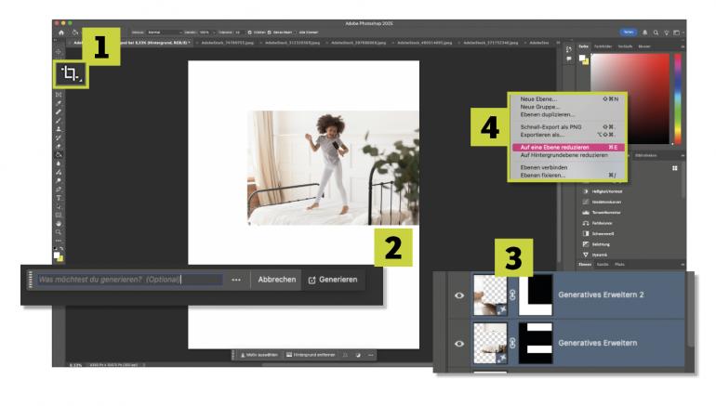Add Helligkeit/Kontrast adjustment
716x406 pixels.
[x=603, y=191]
